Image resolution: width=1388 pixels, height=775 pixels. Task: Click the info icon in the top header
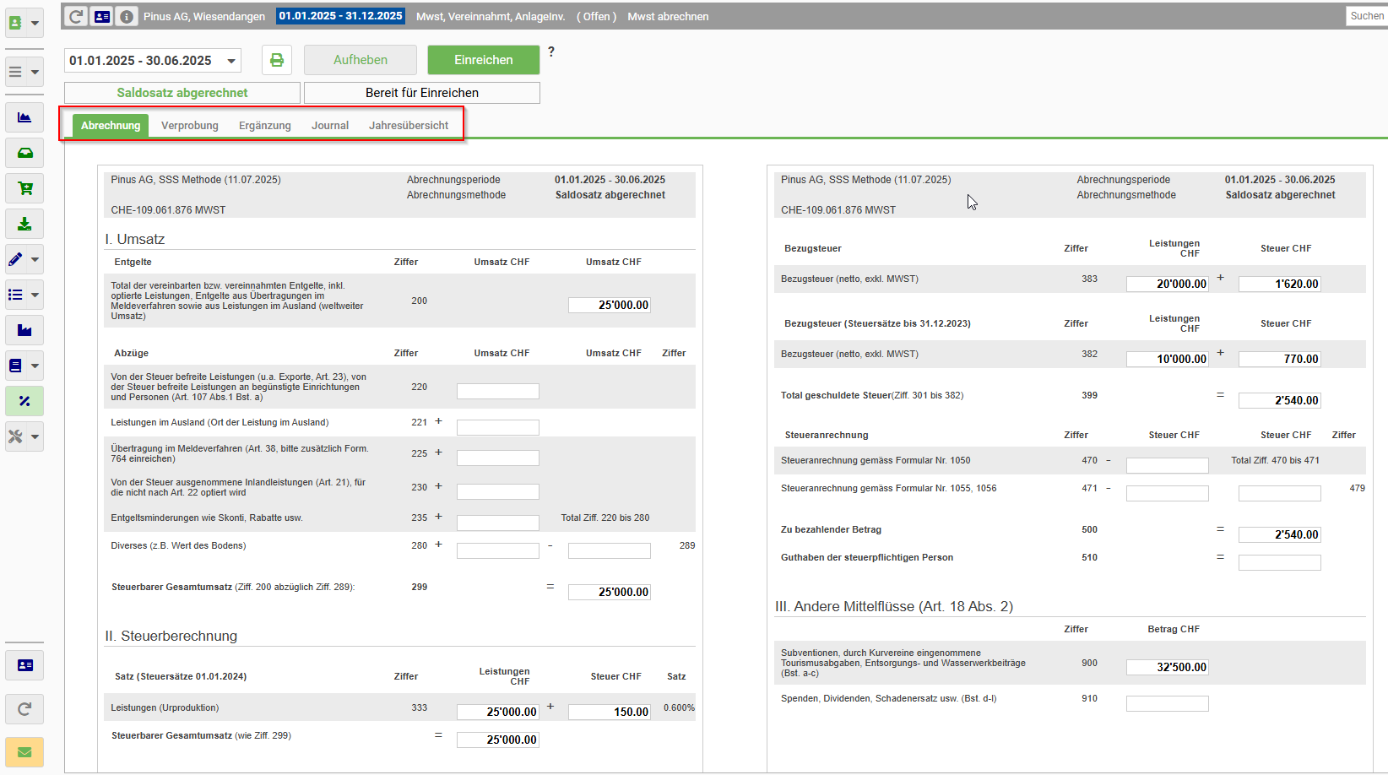pos(126,16)
